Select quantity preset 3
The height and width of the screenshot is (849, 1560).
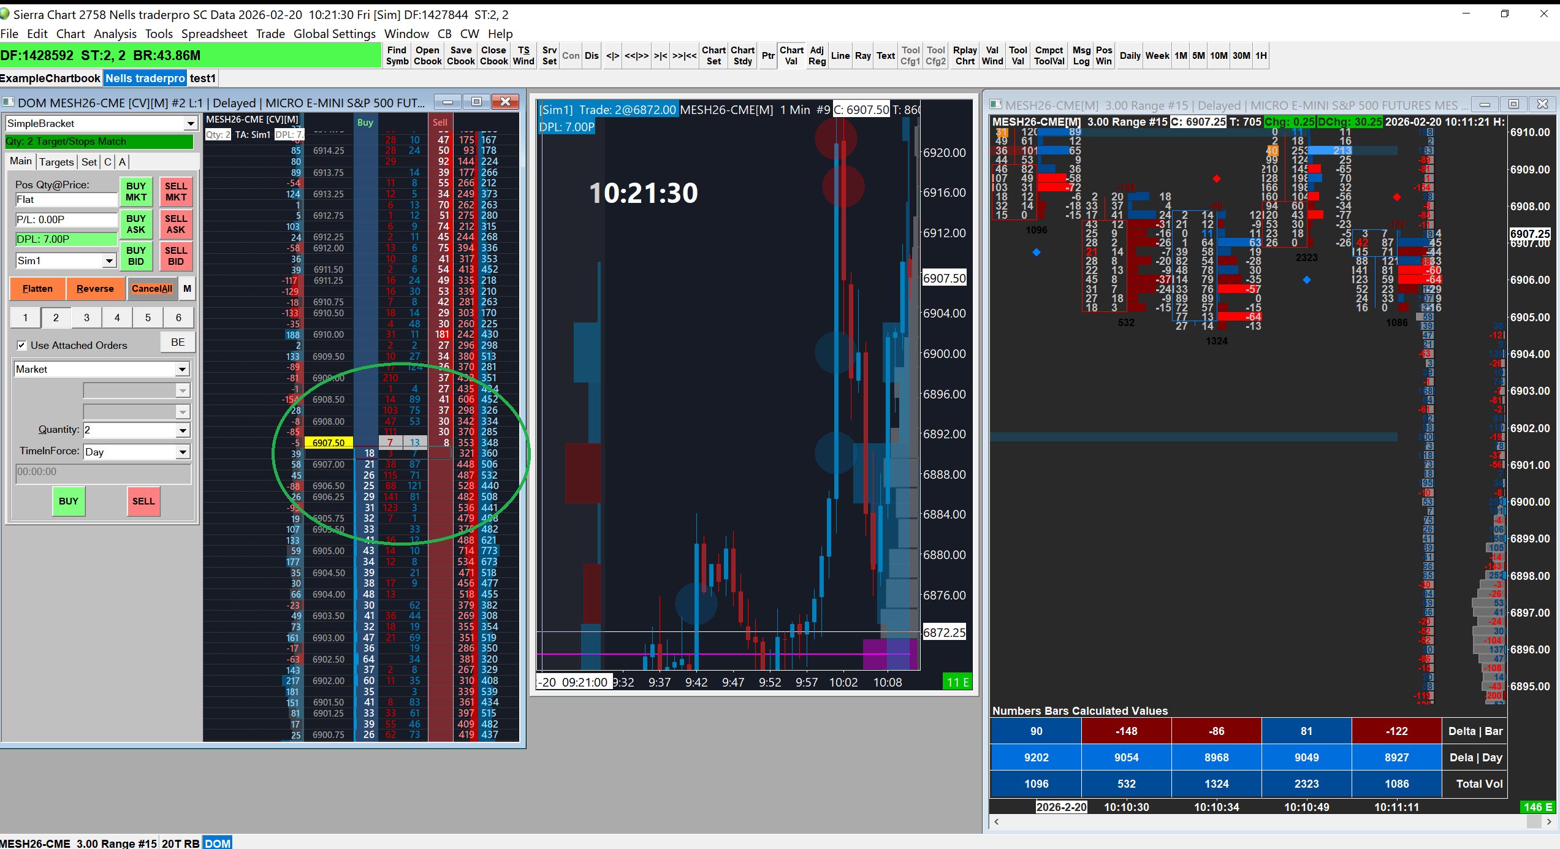coord(86,318)
